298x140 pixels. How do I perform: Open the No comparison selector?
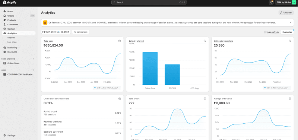click(80, 32)
